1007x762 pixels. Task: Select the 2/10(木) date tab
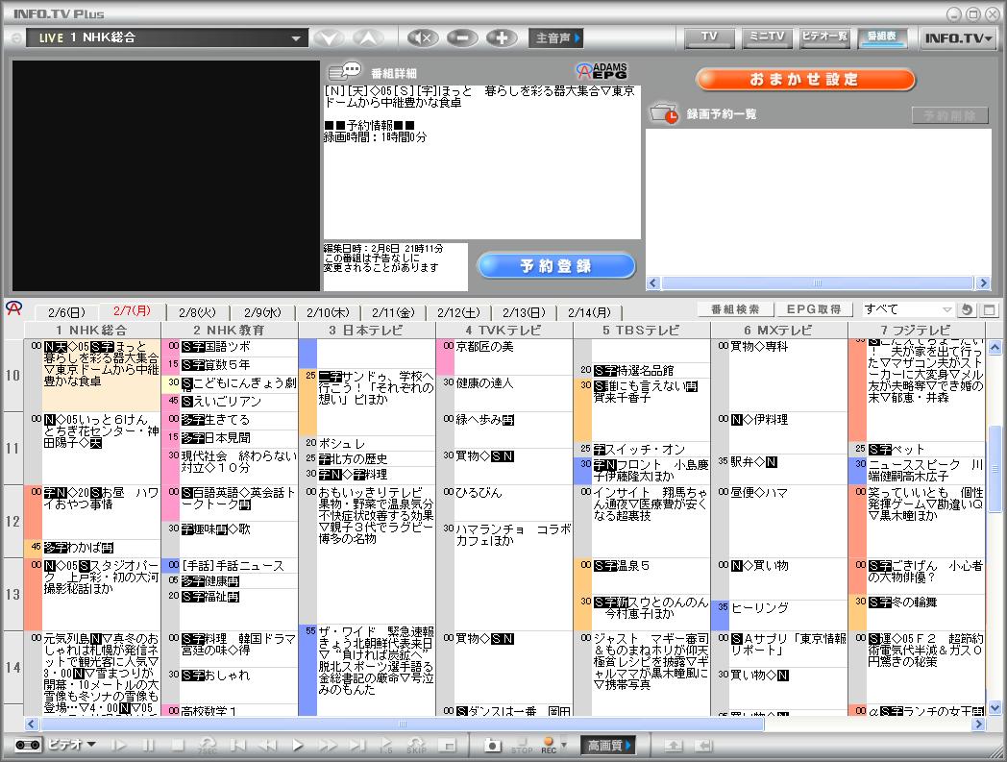(329, 312)
